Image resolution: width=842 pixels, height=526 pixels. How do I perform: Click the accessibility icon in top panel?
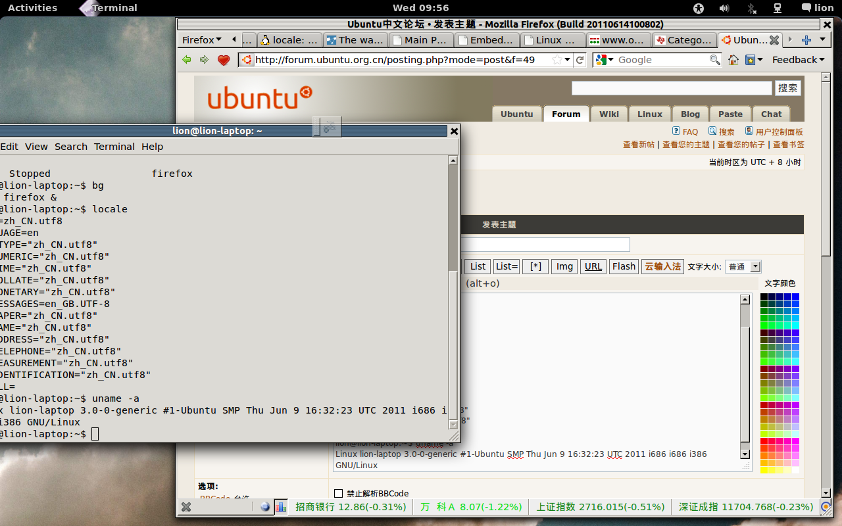pos(699,8)
